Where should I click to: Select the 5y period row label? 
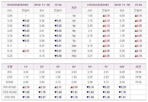click(x=74, y=36)
